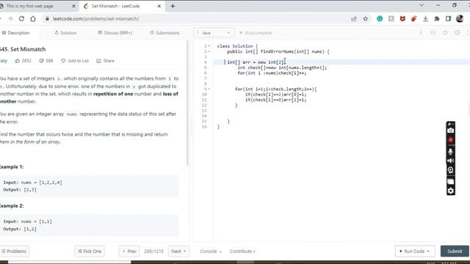This screenshot has width=470, height=264.
Task: Select the Set Mismatch - LeetCode browser tab
Action: click(x=115, y=6)
